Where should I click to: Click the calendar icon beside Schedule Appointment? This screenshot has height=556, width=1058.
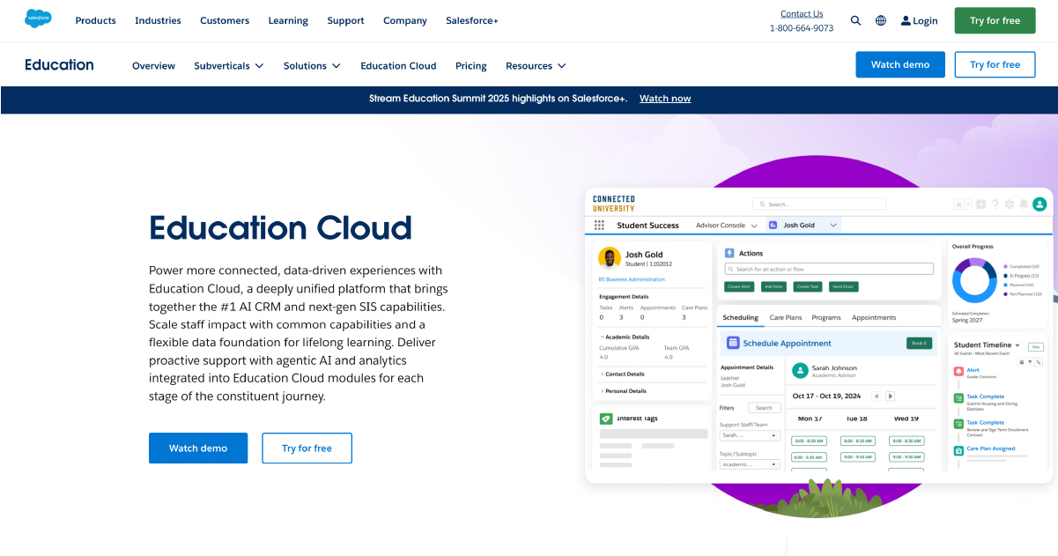click(732, 343)
